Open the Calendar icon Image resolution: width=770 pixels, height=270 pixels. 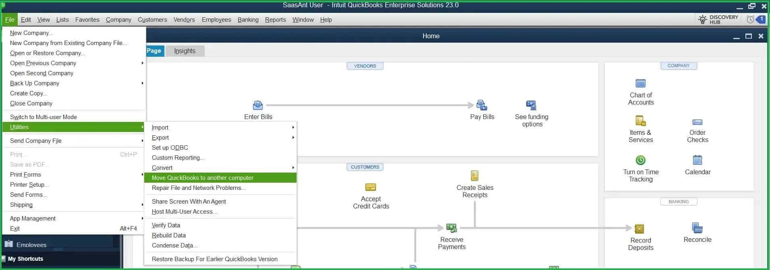coord(697,160)
